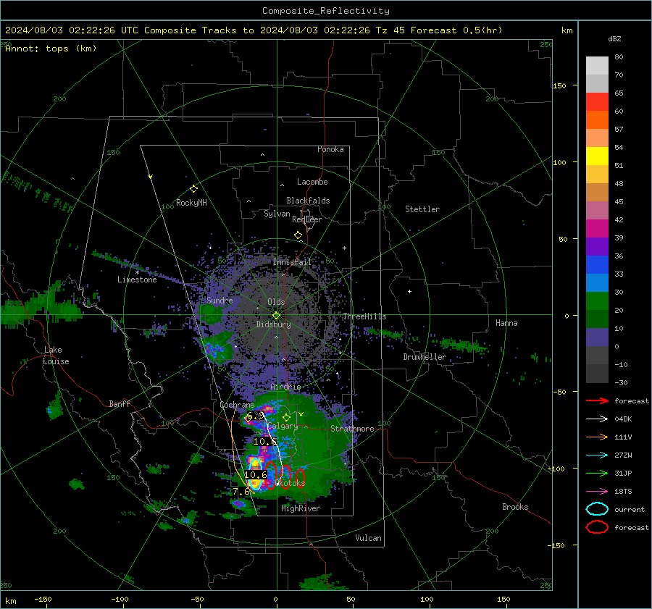Click the 10.6 storm top label

coord(255,475)
